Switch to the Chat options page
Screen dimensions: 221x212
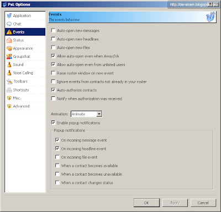tap(25, 24)
